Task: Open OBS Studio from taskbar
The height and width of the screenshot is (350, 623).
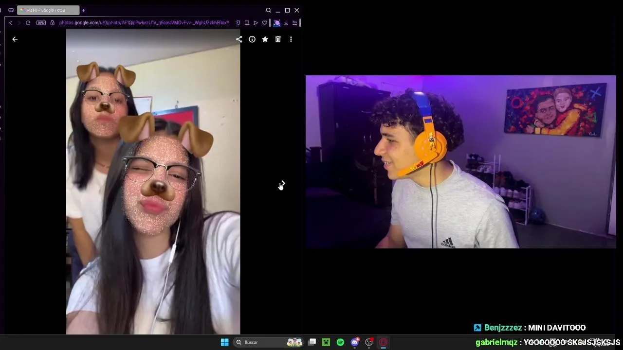Action: (369, 342)
